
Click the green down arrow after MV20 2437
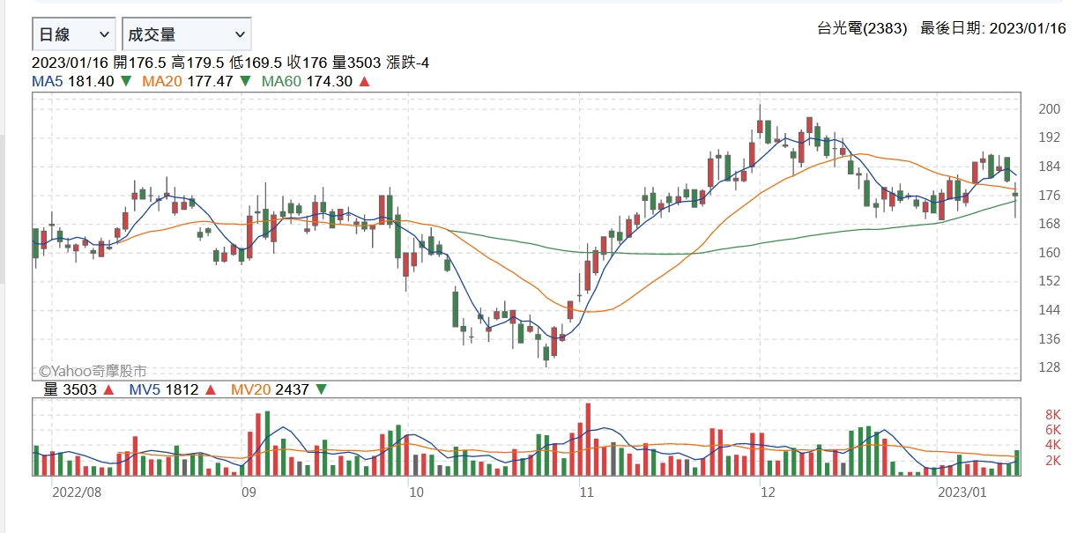pyautogui.click(x=320, y=389)
